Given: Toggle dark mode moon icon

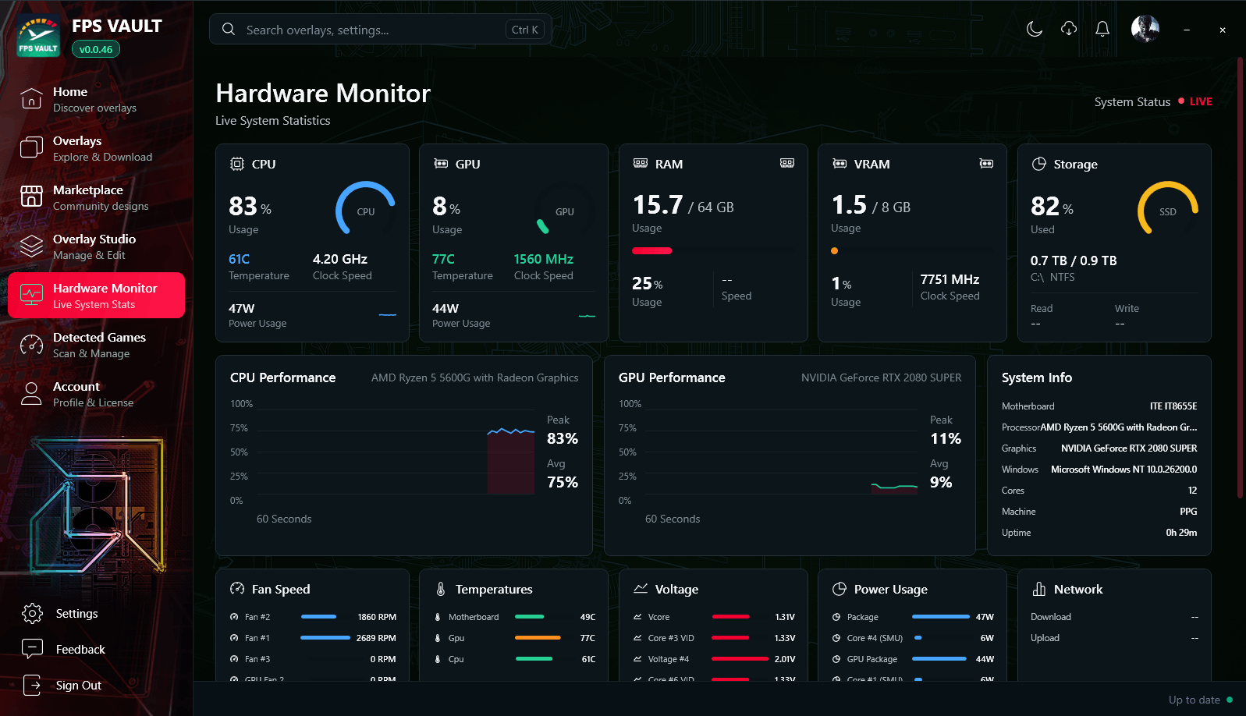Looking at the screenshot, I should tap(1035, 30).
